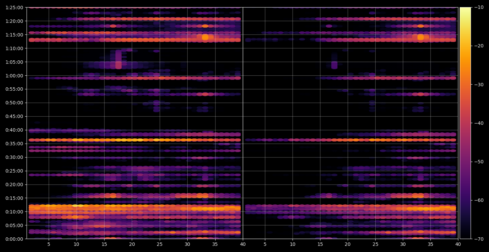Click x-axis label 30 under right heatmap
The height and width of the screenshot is (252, 489).
pos(403,244)
